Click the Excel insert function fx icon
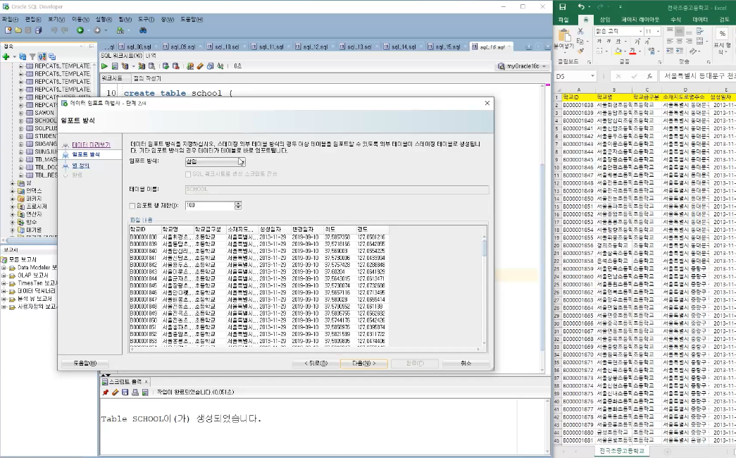This screenshot has width=736, height=458. point(649,76)
